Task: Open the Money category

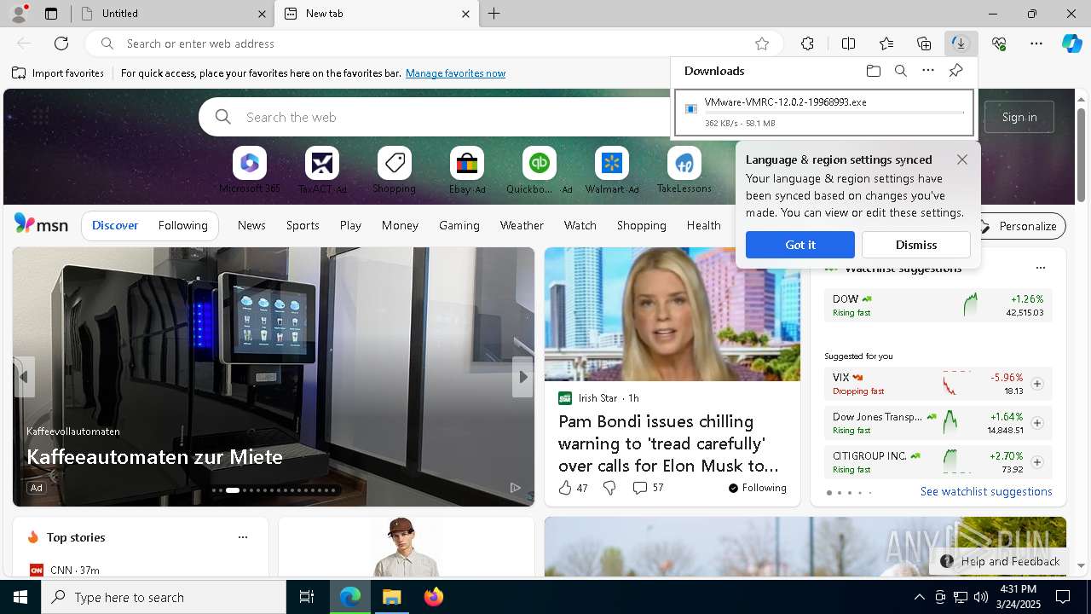Action: click(x=400, y=225)
